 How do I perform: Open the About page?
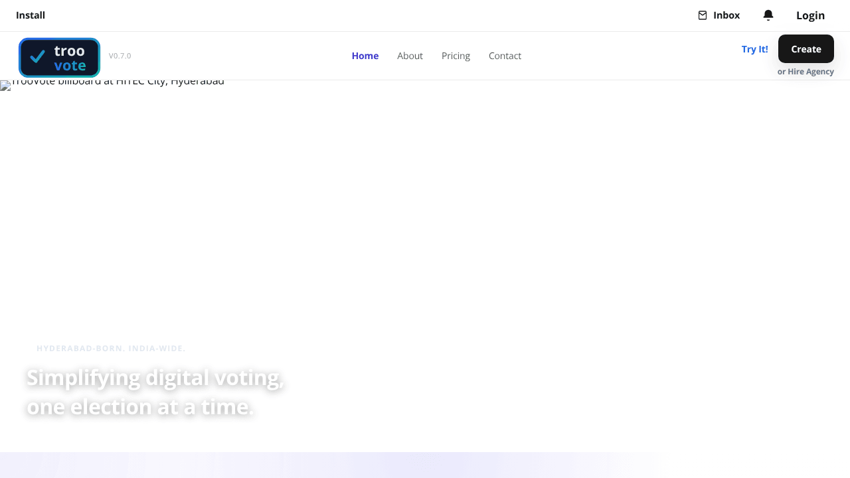(410, 56)
